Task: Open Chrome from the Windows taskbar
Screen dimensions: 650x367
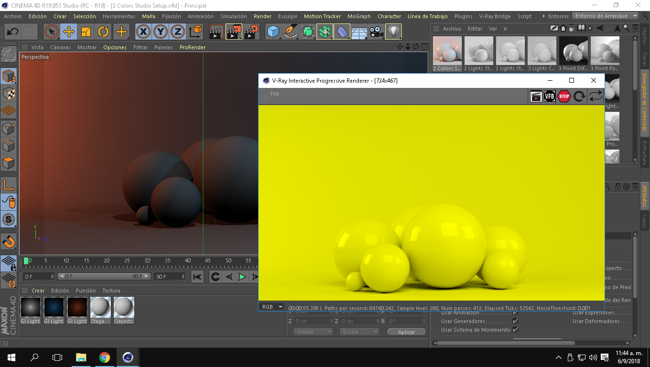Action: (x=104, y=357)
